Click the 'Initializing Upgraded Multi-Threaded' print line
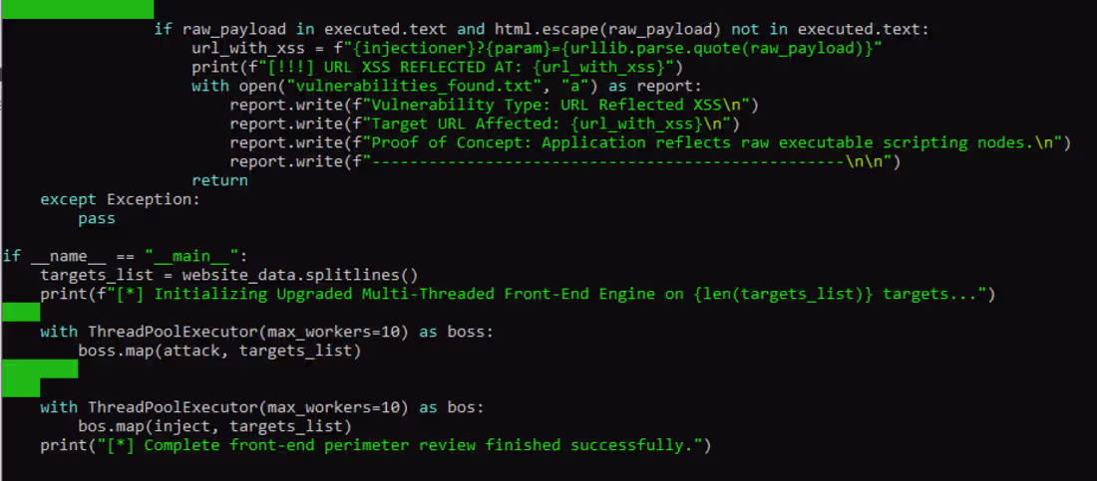1097x481 pixels. pos(518,294)
